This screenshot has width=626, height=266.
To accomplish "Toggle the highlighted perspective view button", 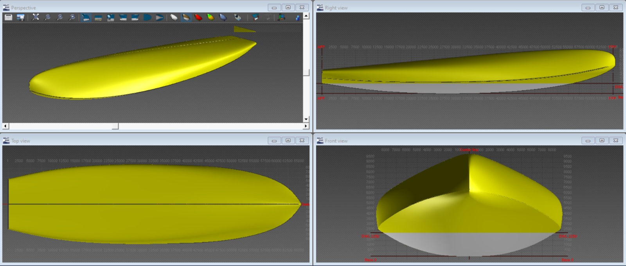I will coord(86,17).
